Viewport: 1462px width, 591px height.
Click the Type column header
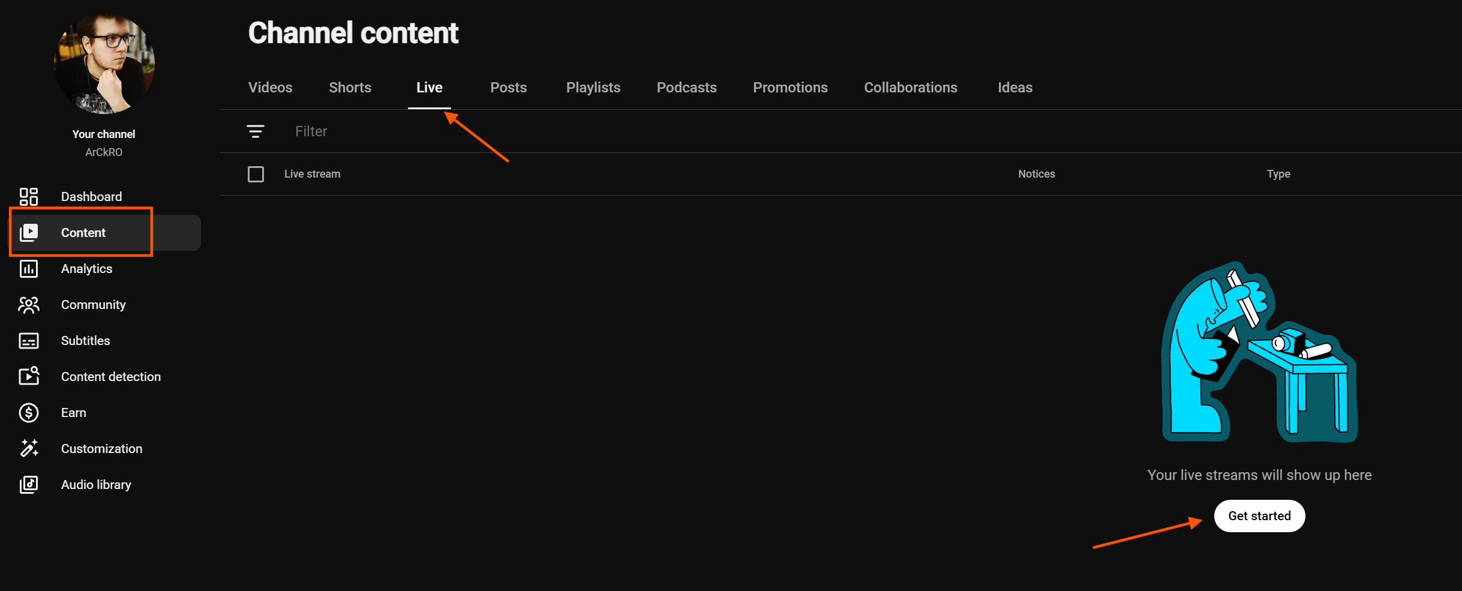[x=1278, y=174]
